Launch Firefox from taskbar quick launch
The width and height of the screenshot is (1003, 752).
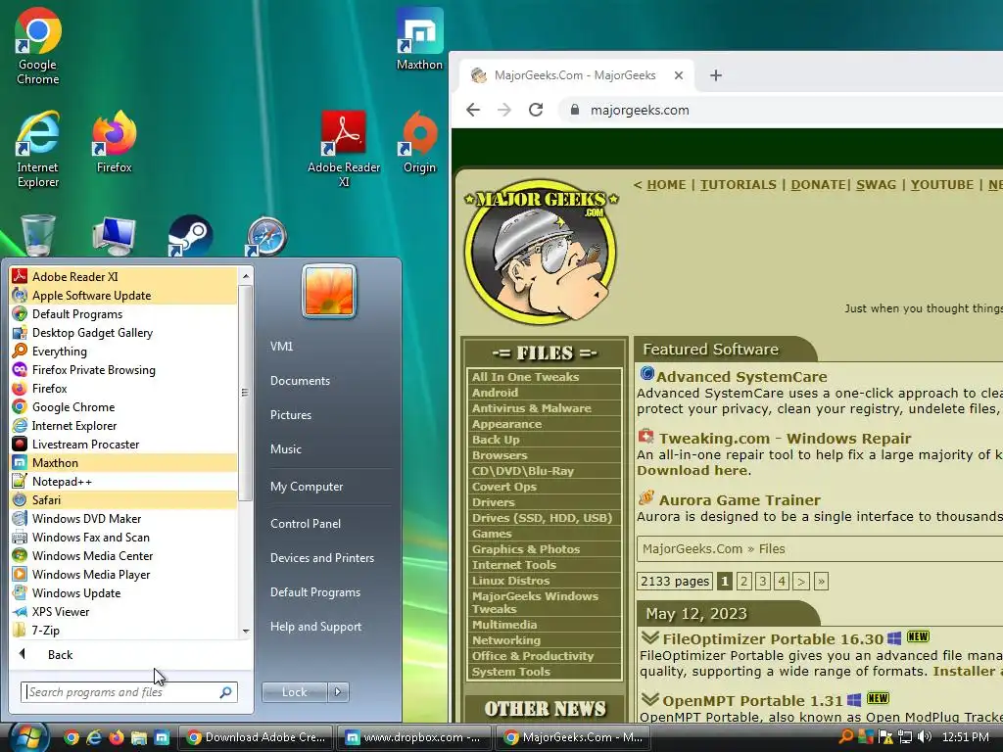tap(117, 738)
